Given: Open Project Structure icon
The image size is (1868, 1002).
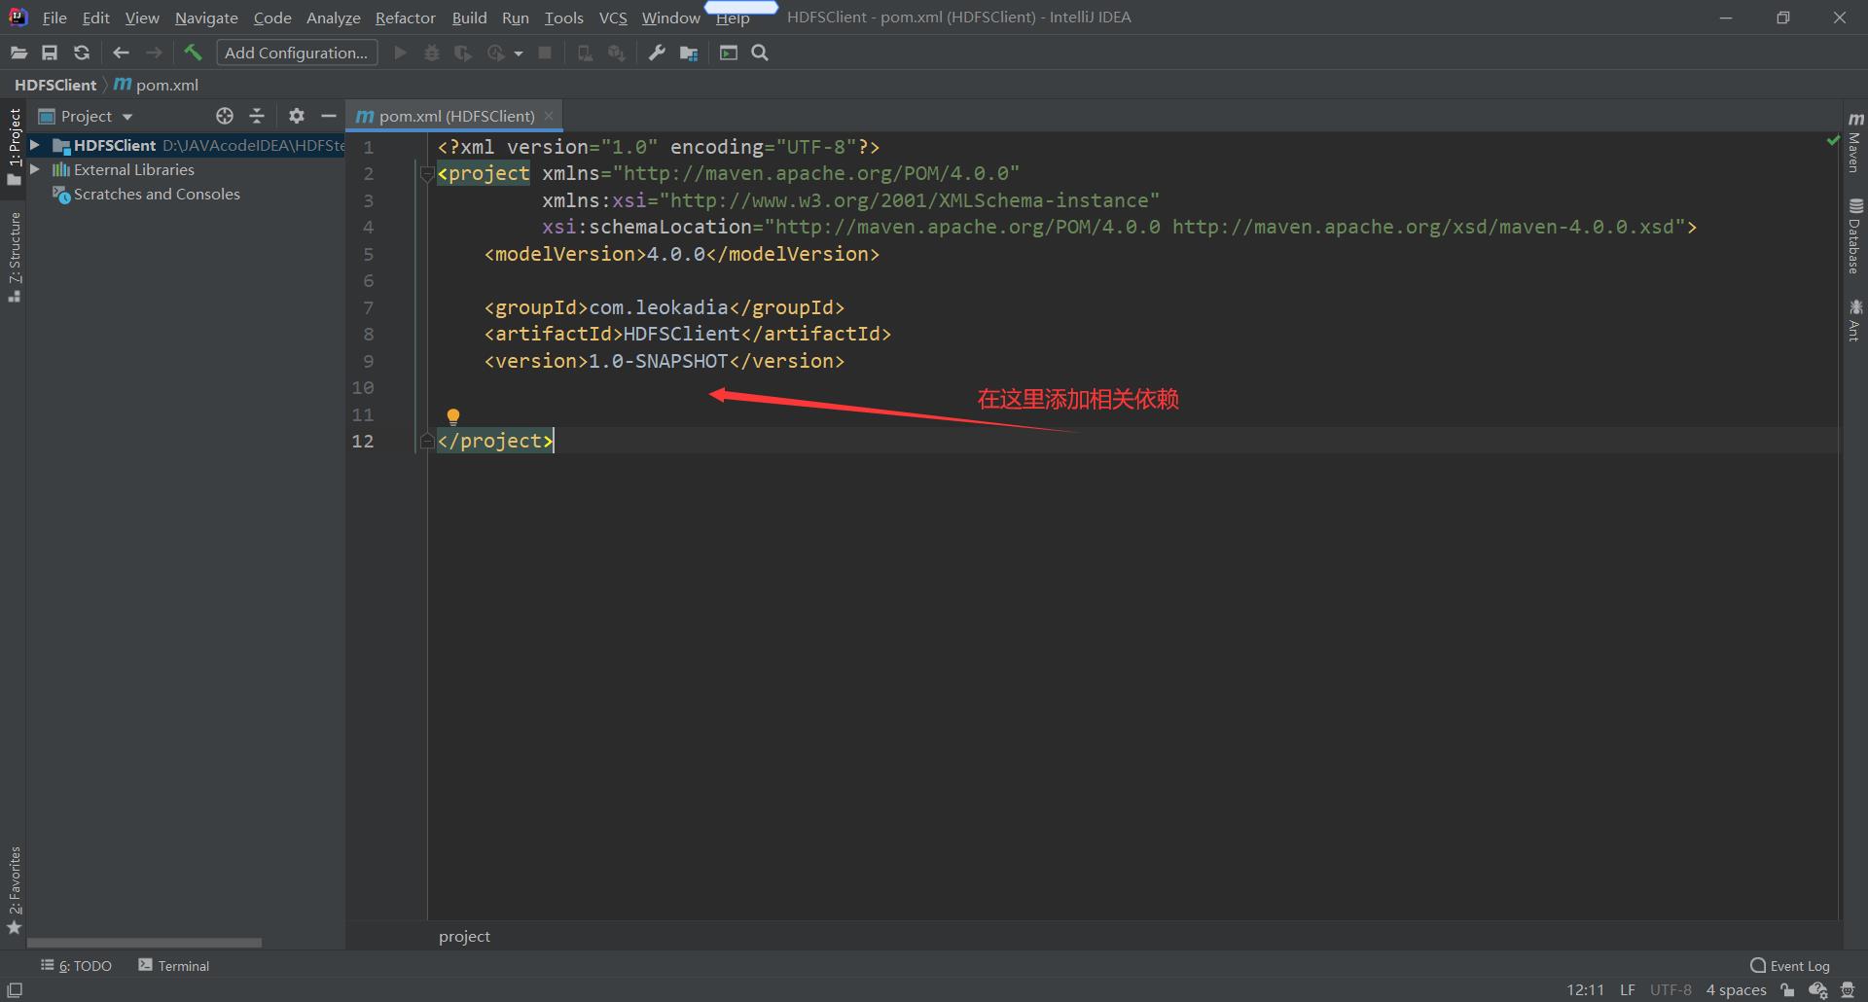Looking at the screenshot, I should (x=689, y=54).
